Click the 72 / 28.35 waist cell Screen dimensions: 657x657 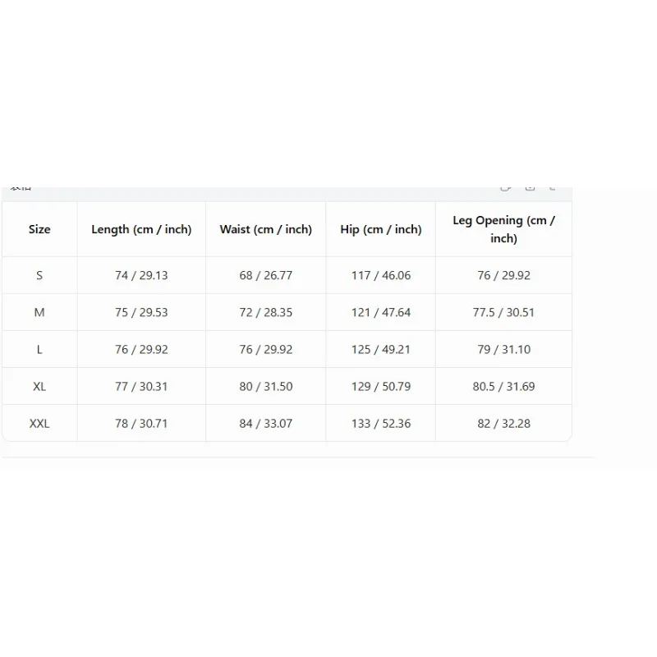265,312
